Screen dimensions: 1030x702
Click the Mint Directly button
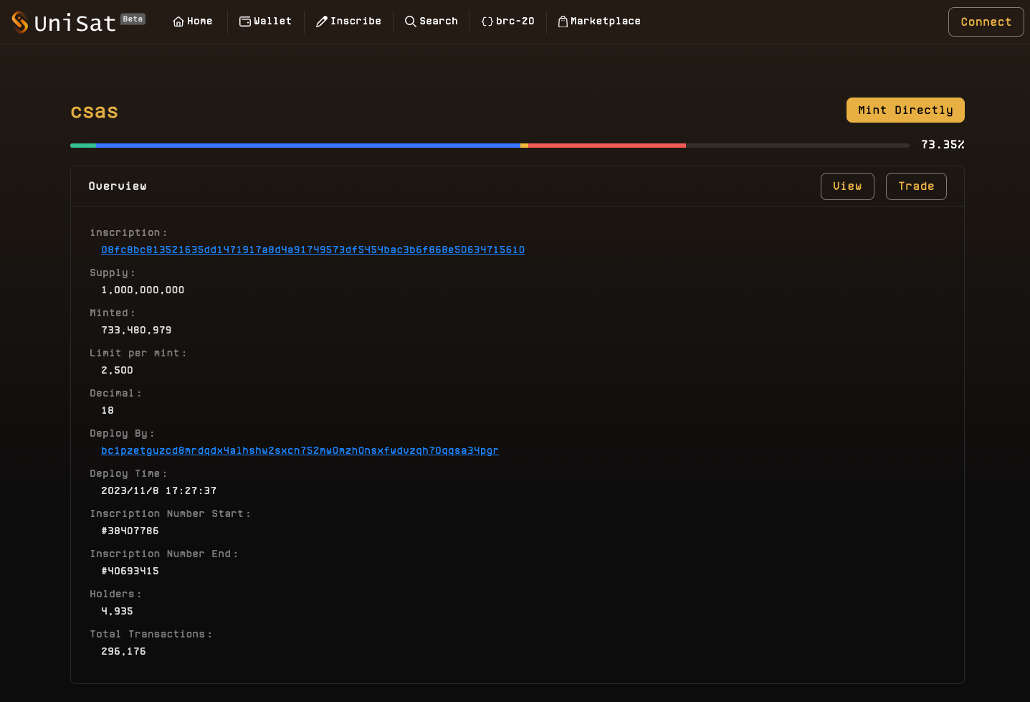point(905,110)
